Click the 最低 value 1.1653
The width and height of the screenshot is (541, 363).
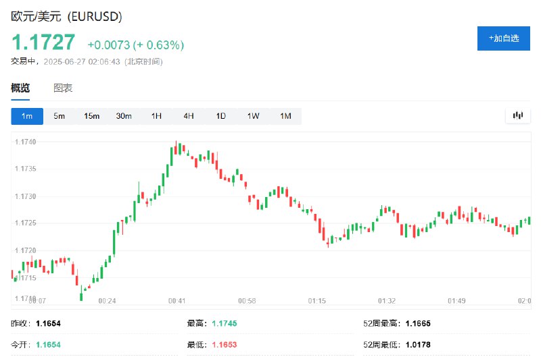(x=225, y=345)
